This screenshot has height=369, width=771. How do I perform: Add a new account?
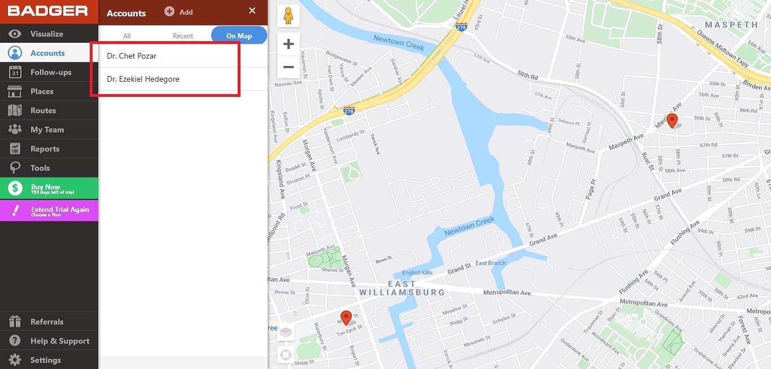pos(178,12)
